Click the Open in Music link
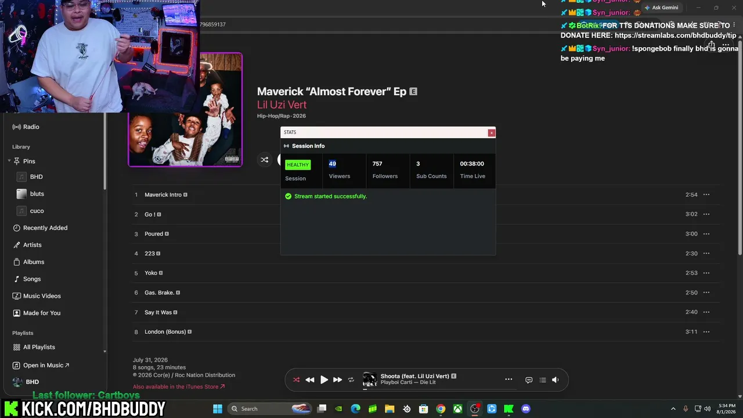Image resolution: width=743 pixels, height=418 pixels. pos(46,365)
